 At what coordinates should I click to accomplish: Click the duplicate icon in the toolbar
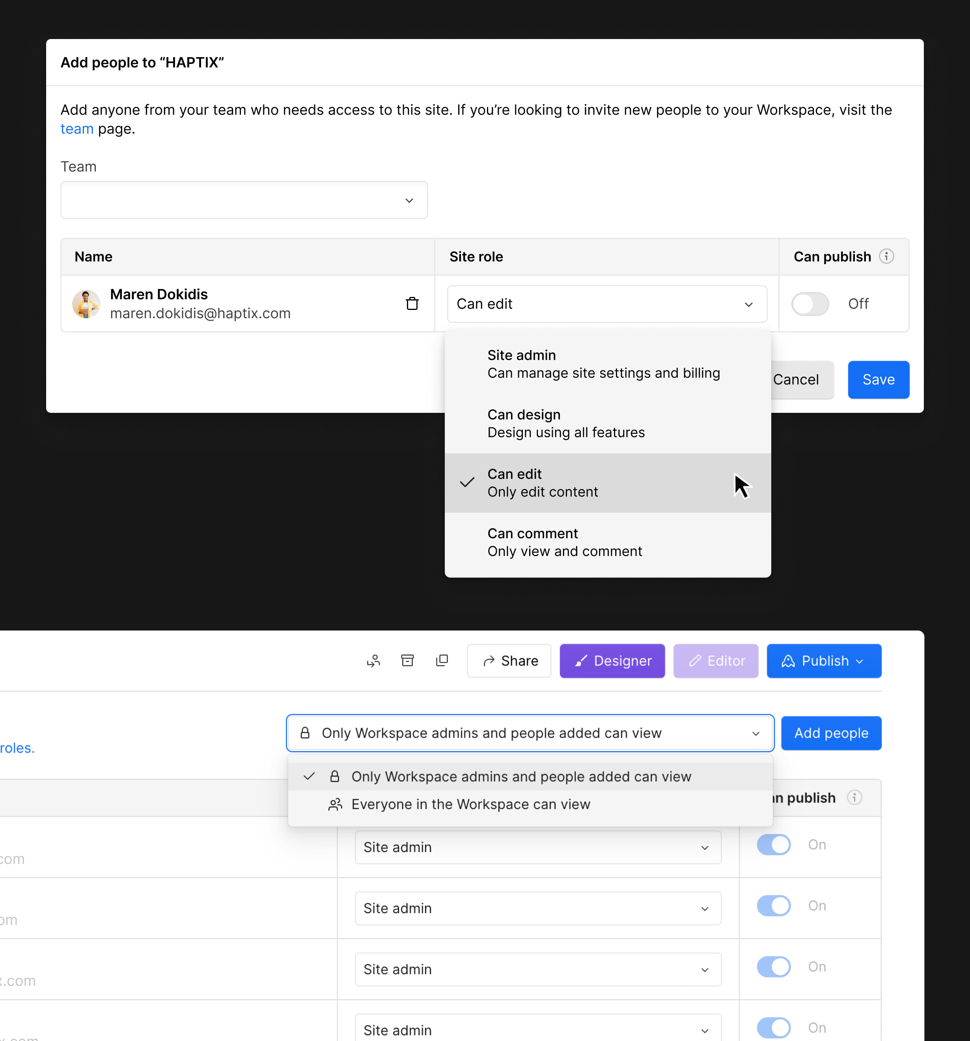coord(442,661)
